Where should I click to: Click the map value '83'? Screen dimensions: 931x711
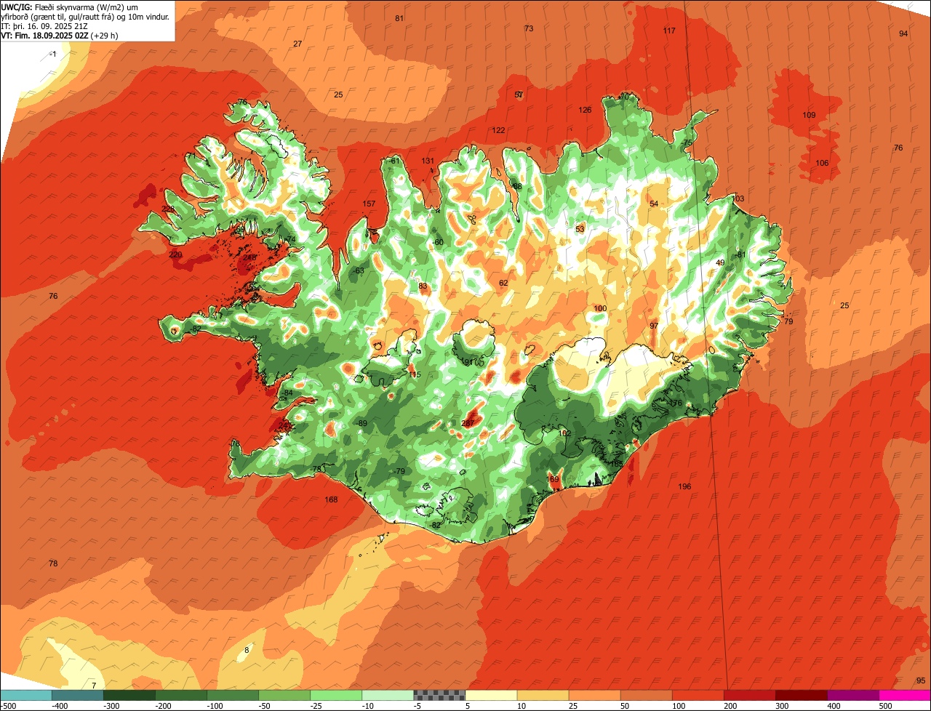tap(423, 286)
